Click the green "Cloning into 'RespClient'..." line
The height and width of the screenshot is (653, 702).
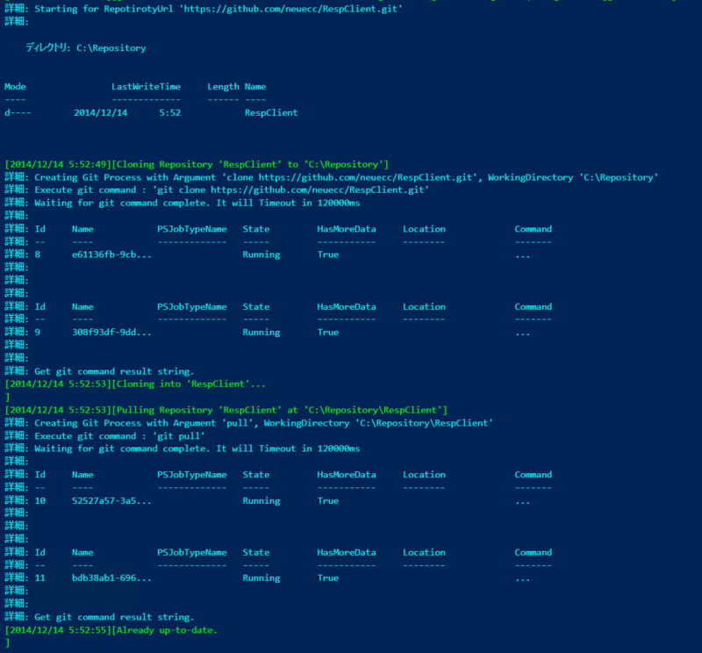[x=135, y=384]
